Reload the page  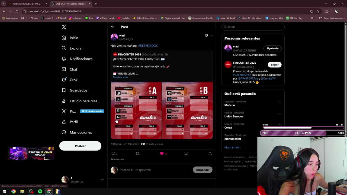point(17,11)
